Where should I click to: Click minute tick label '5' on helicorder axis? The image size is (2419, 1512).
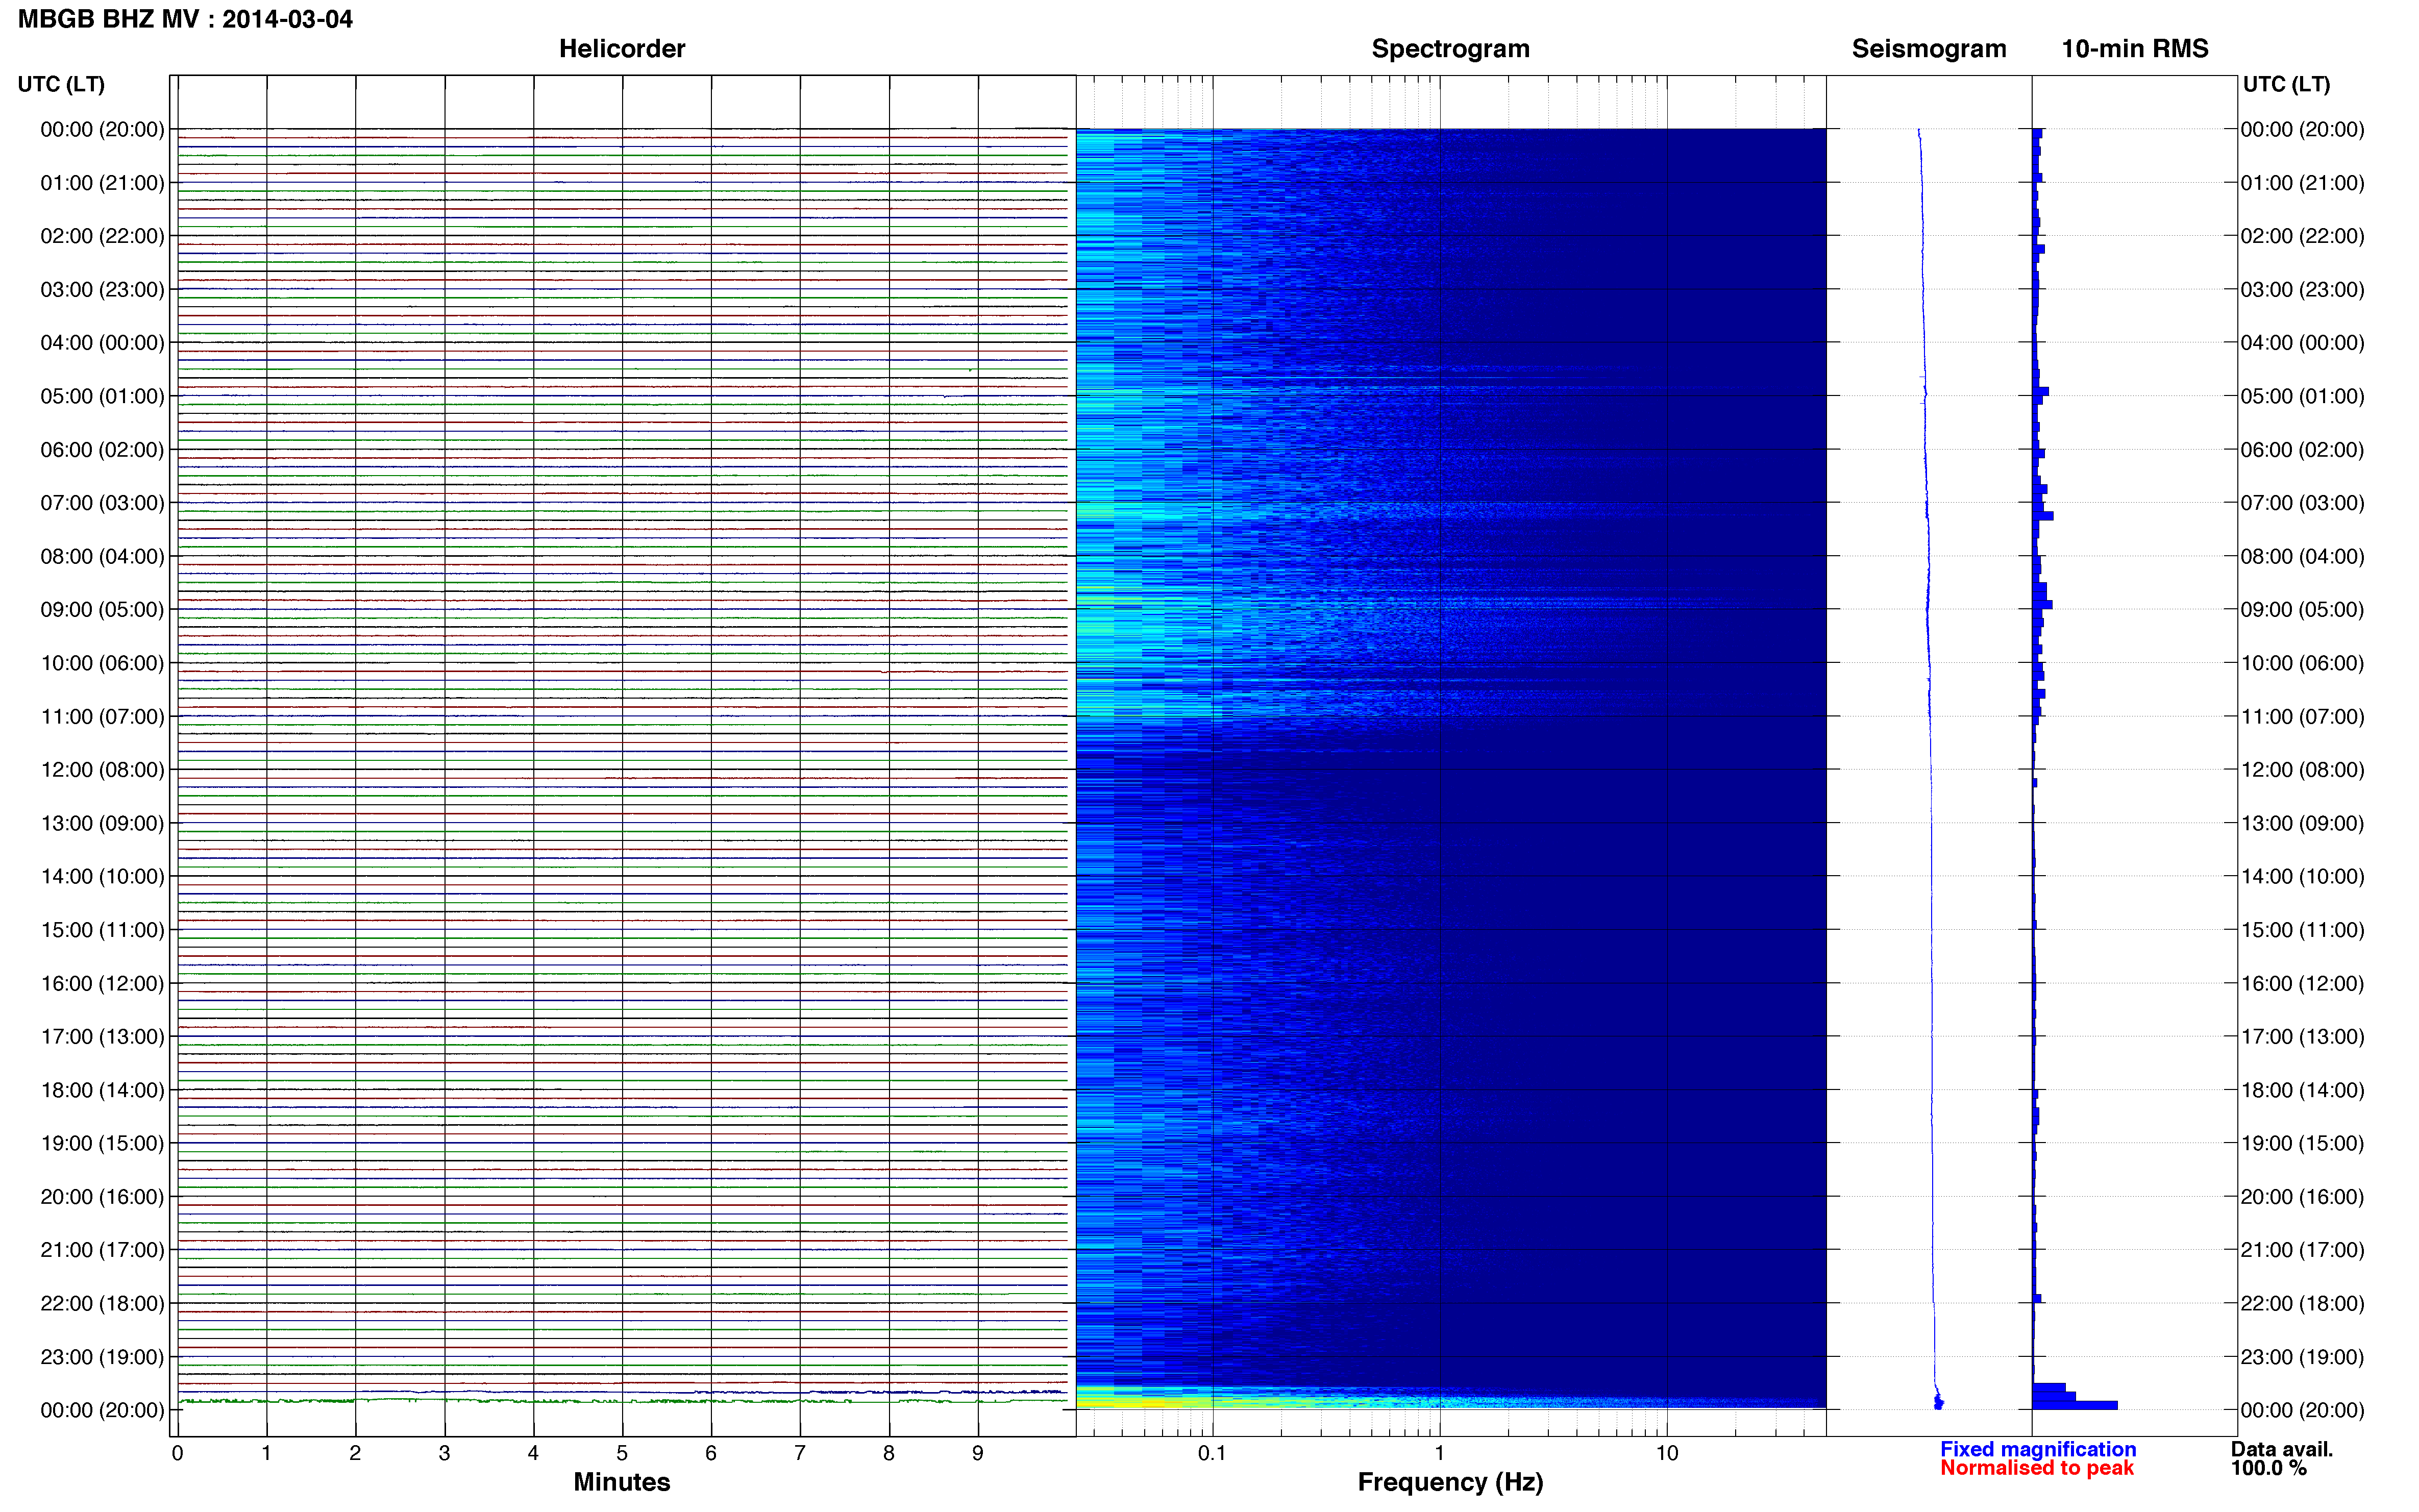click(x=622, y=1453)
